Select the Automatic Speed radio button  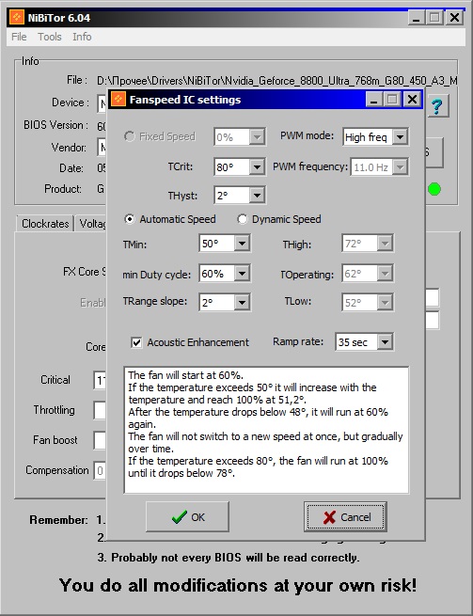click(x=129, y=219)
